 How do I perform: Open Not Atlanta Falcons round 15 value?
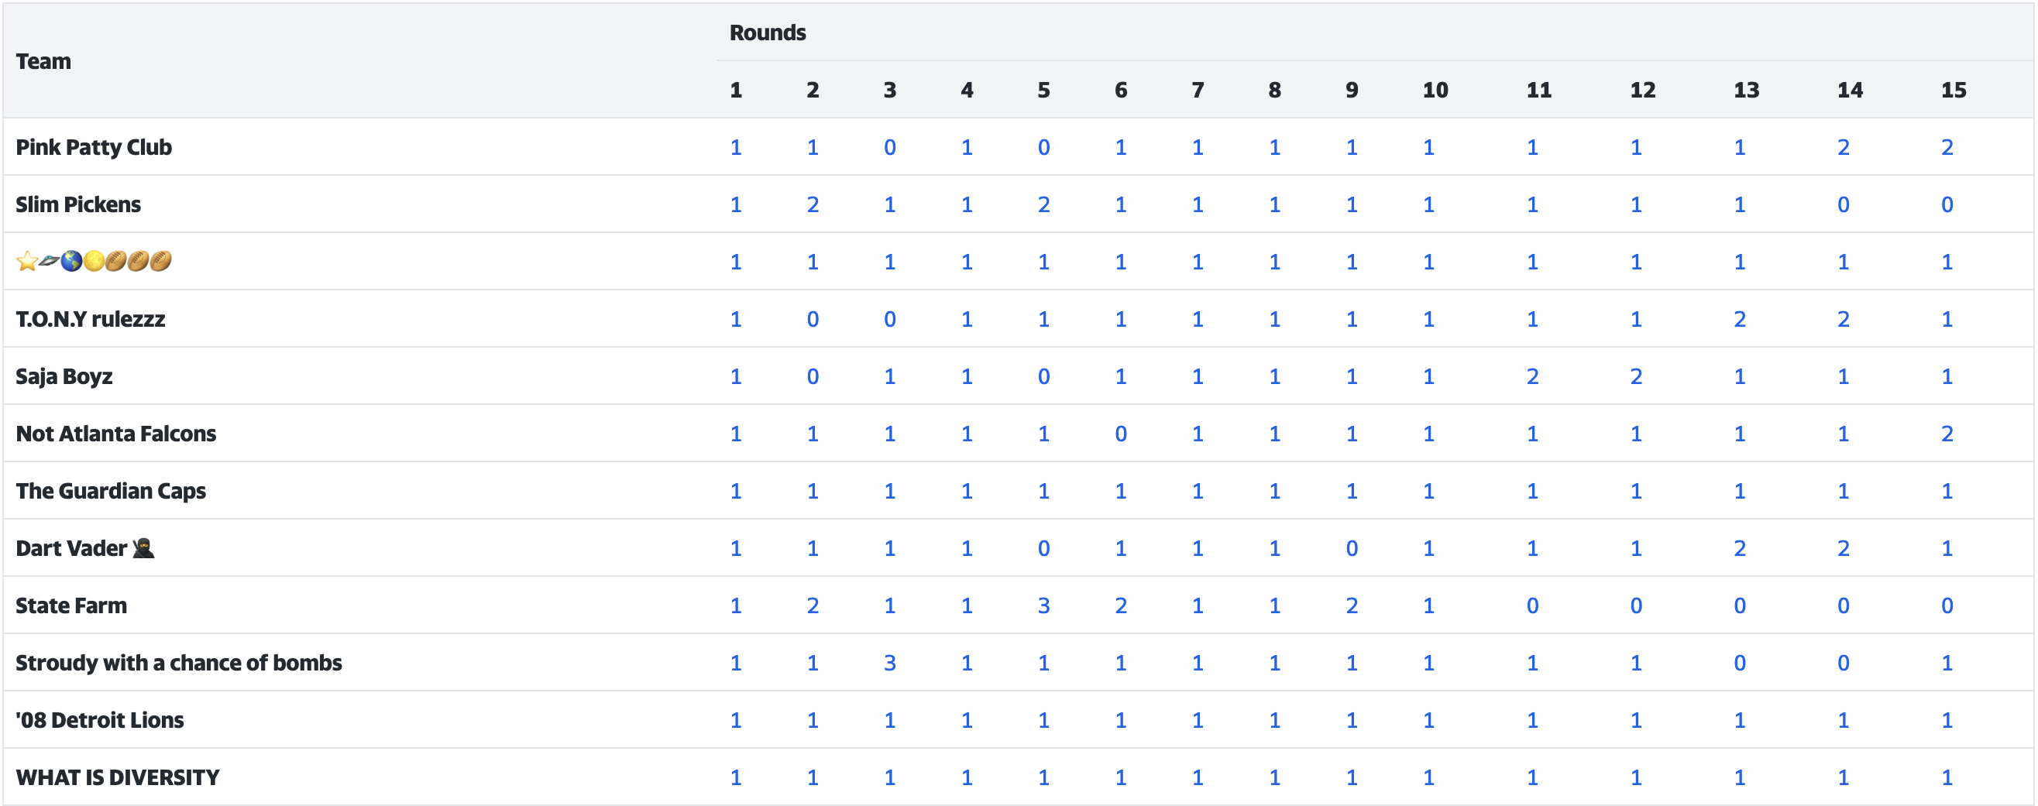tap(1947, 434)
